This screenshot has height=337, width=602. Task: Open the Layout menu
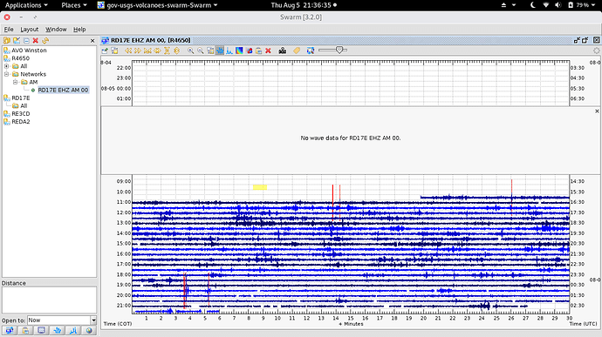point(29,29)
